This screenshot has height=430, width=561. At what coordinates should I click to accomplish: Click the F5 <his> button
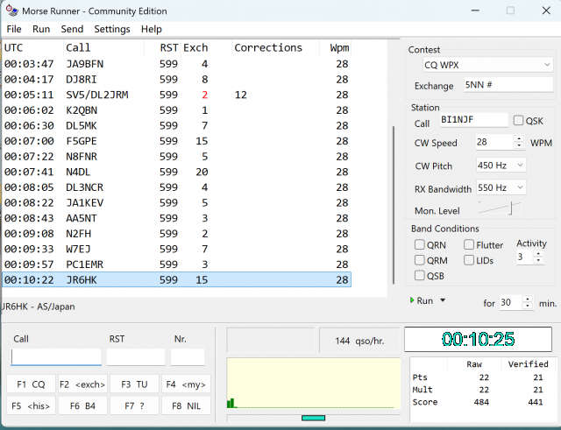click(32, 405)
